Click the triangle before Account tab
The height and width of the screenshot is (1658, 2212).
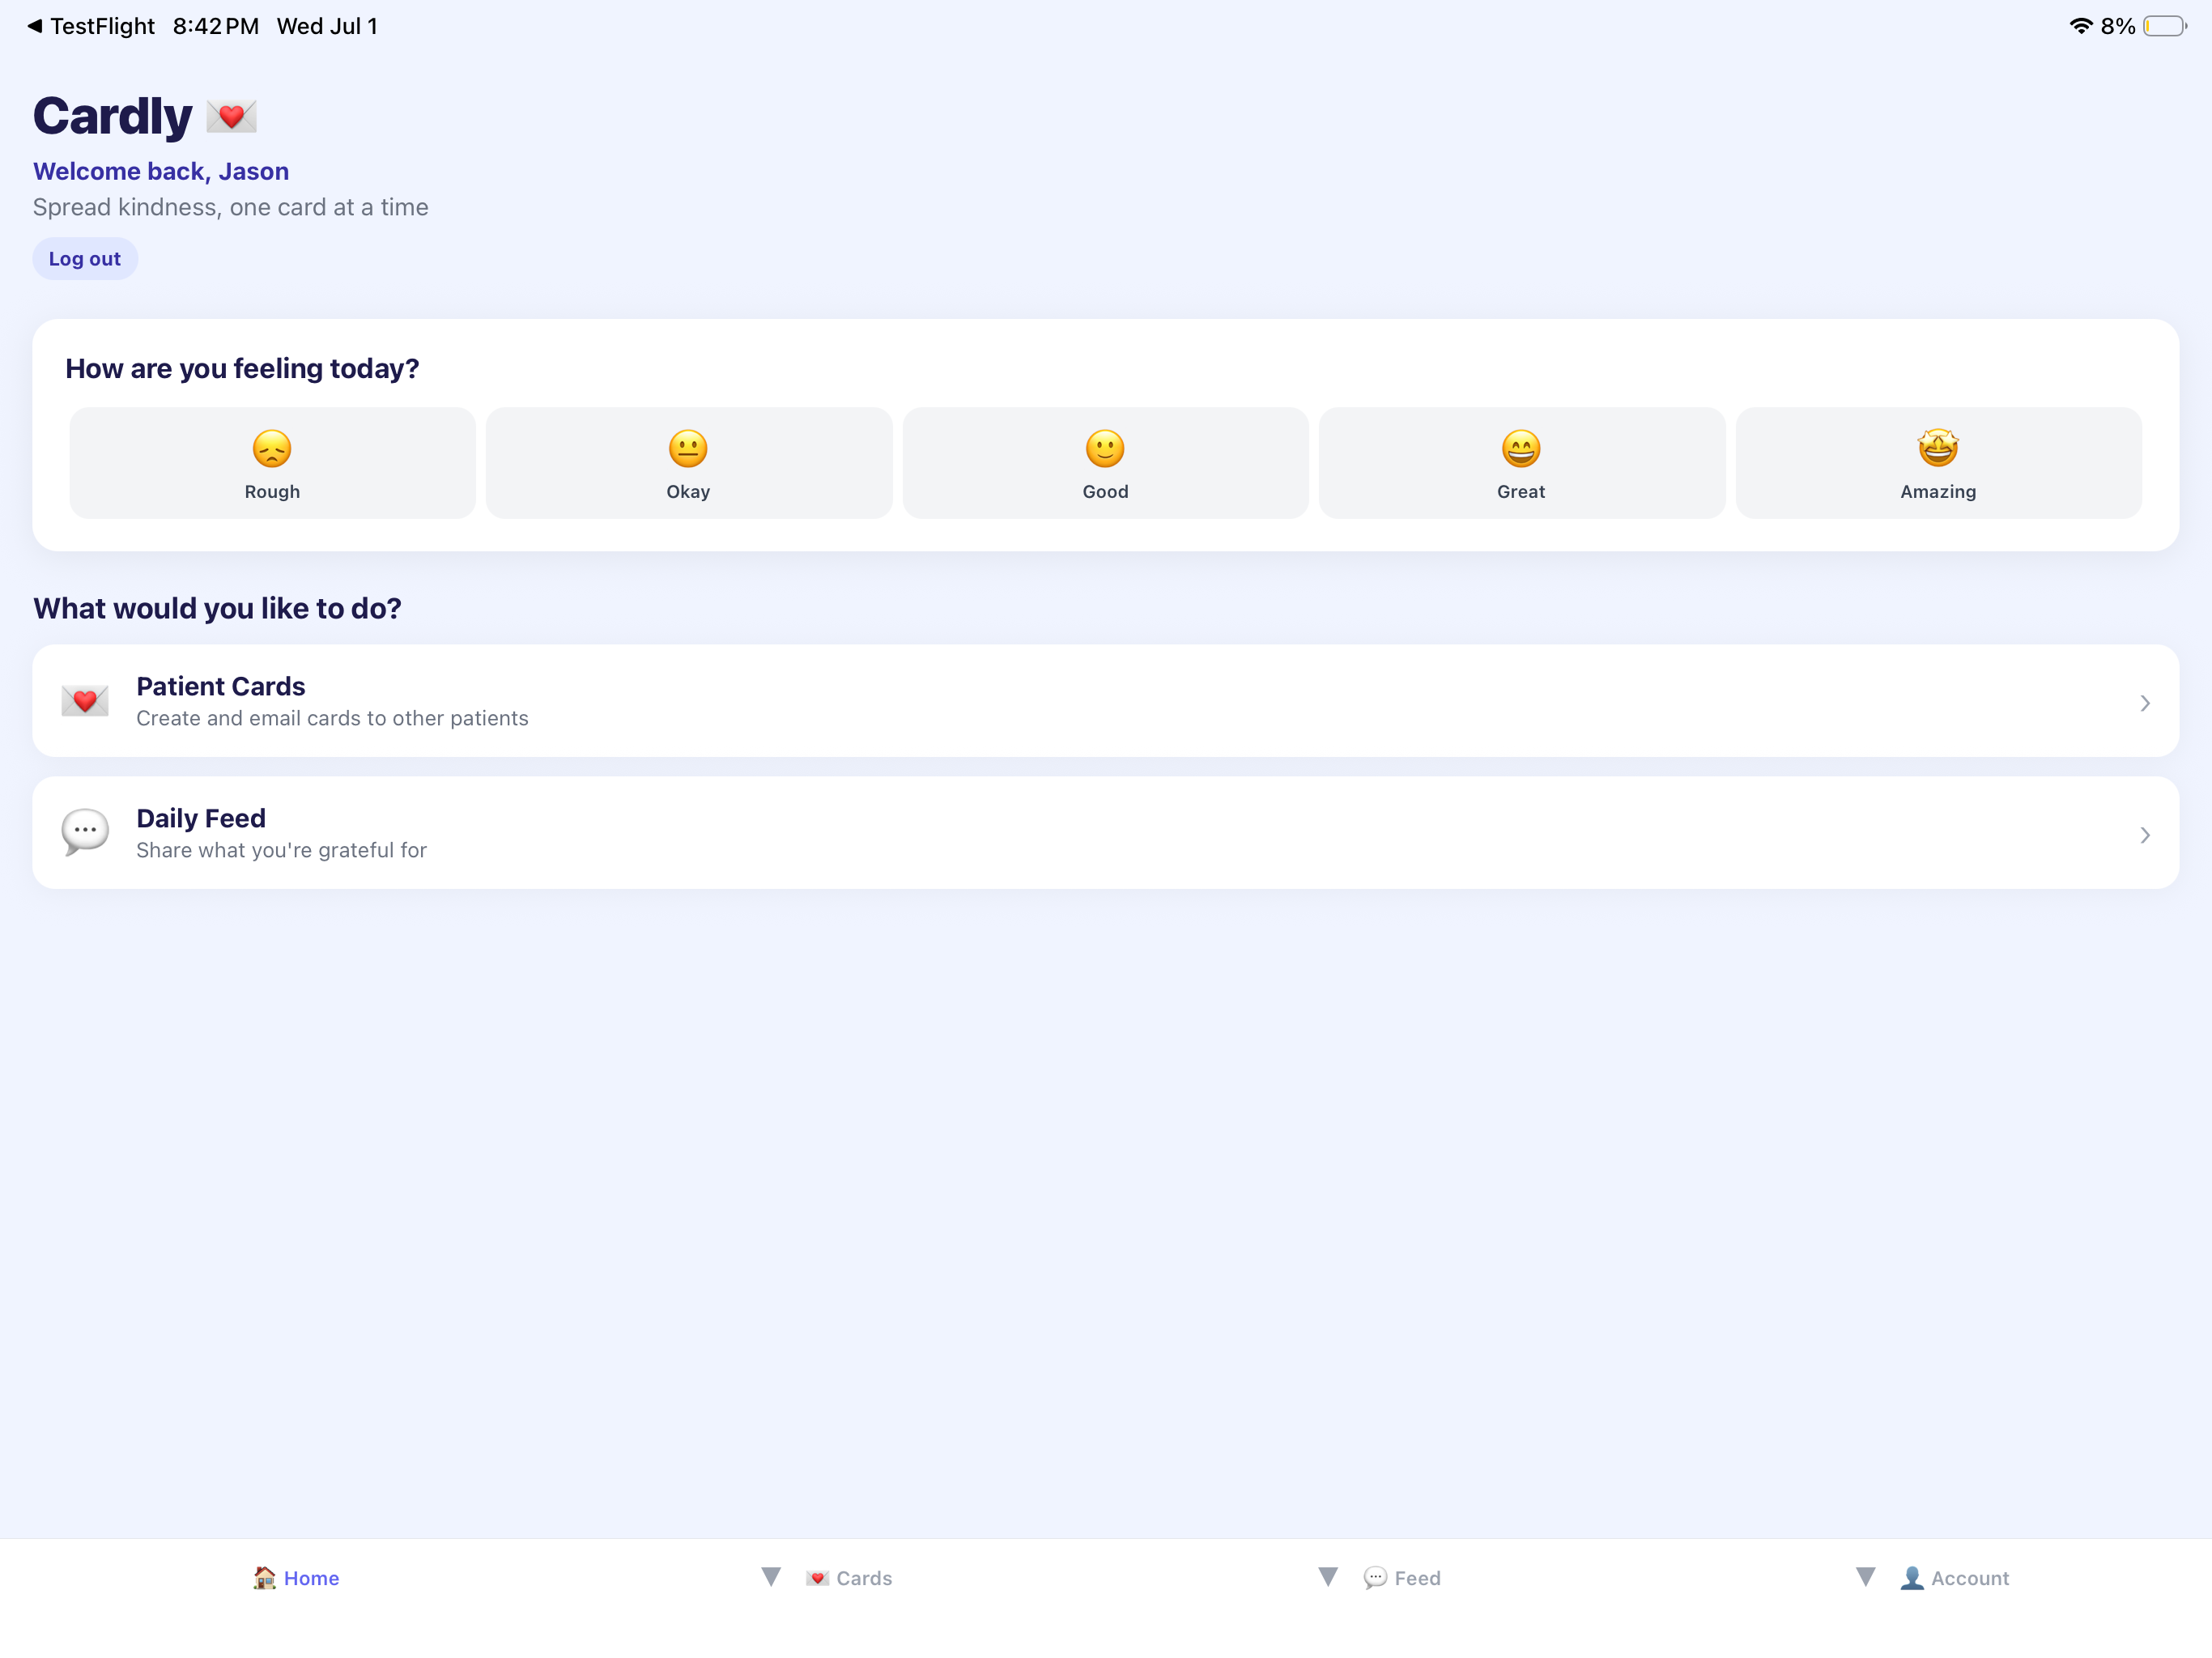1865,1577
